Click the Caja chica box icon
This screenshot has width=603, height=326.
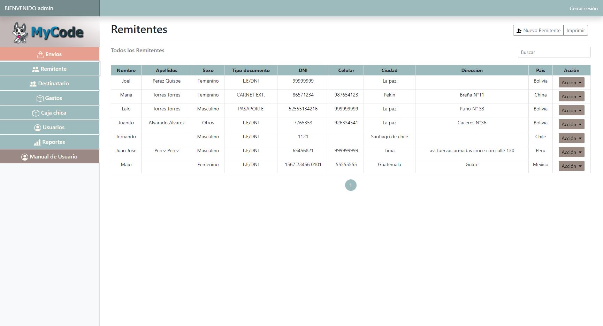tap(36, 113)
